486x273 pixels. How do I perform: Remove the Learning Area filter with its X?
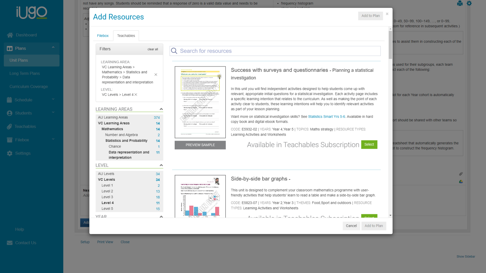(x=156, y=75)
